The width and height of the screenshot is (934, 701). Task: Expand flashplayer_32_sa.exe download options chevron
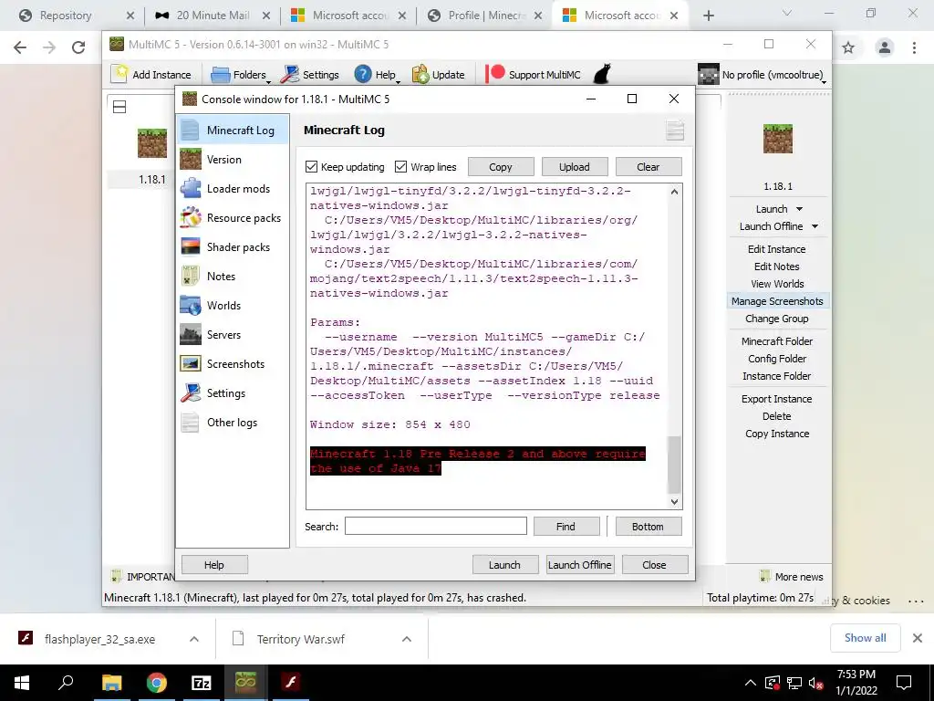pyautogui.click(x=193, y=639)
